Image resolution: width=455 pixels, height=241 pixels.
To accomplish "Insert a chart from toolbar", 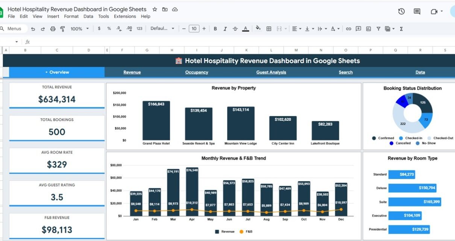I will pos(369,29).
